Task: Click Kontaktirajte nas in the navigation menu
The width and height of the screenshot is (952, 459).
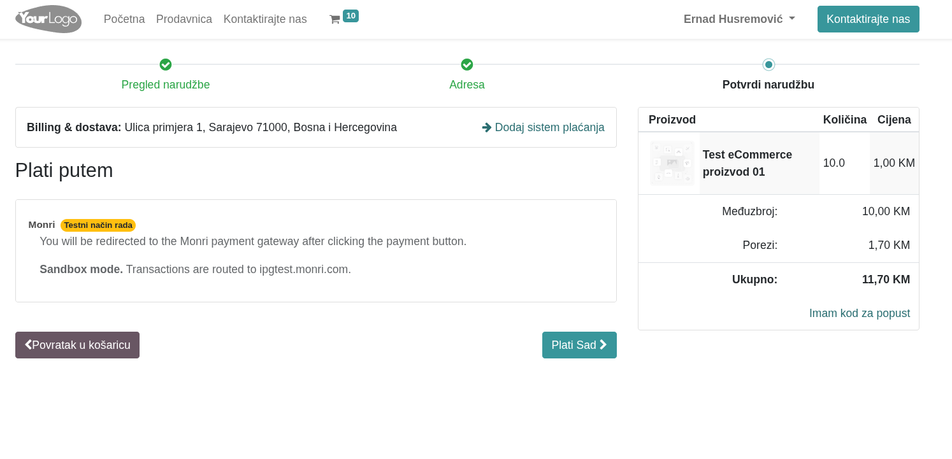Action: point(265,19)
